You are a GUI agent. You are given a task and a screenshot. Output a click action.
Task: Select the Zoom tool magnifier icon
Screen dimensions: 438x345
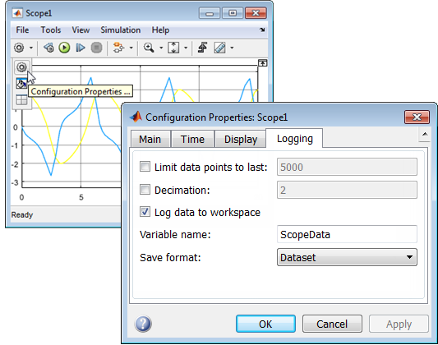[x=149, y=48]
